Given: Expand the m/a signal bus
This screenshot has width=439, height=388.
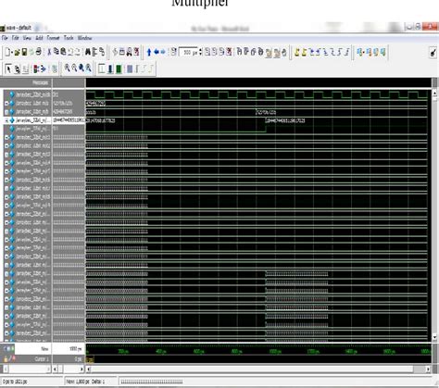Looking at the screenshot, I should [6, 103].
